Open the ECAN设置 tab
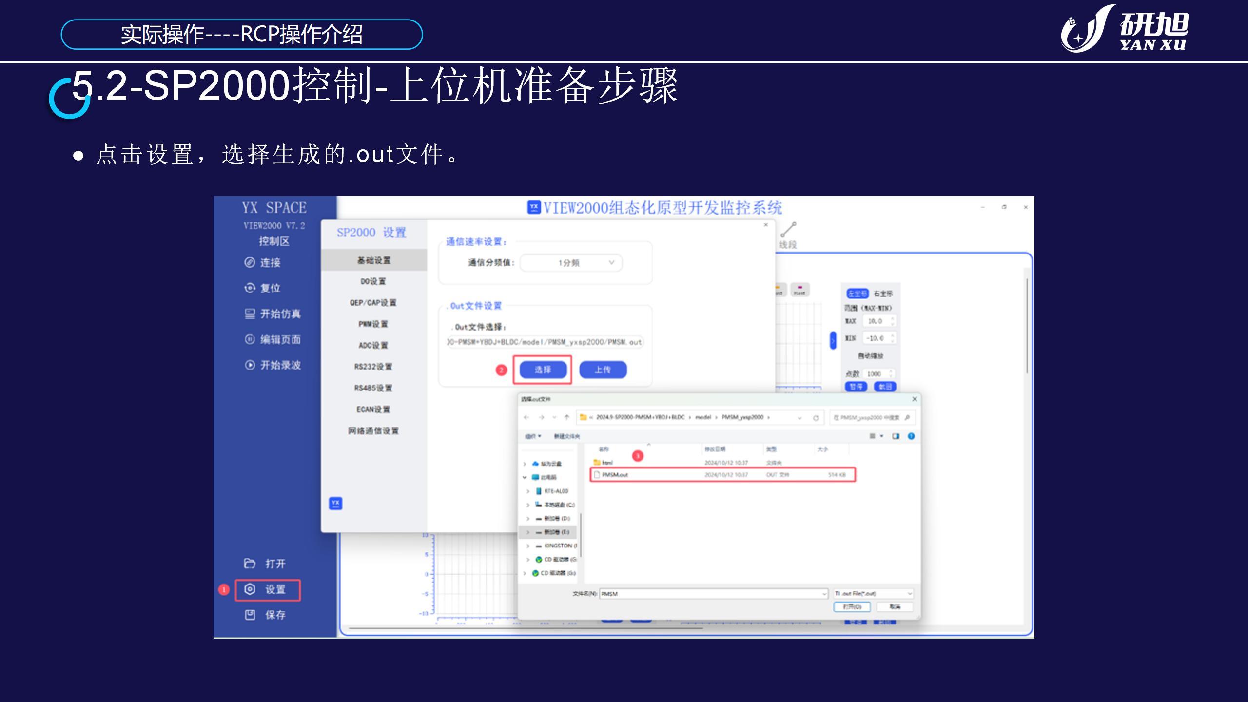Image resolution: width=1248 pixels, height=702 pixels. click(374, 409)
